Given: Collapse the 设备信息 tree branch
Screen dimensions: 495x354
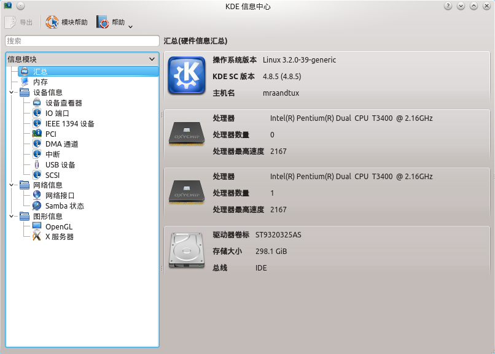Looking at the screenshot, I should (x=12, y=93).
